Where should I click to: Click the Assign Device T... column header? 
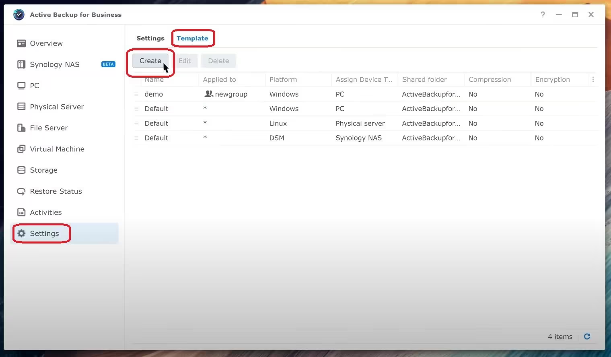click(364, 80)
